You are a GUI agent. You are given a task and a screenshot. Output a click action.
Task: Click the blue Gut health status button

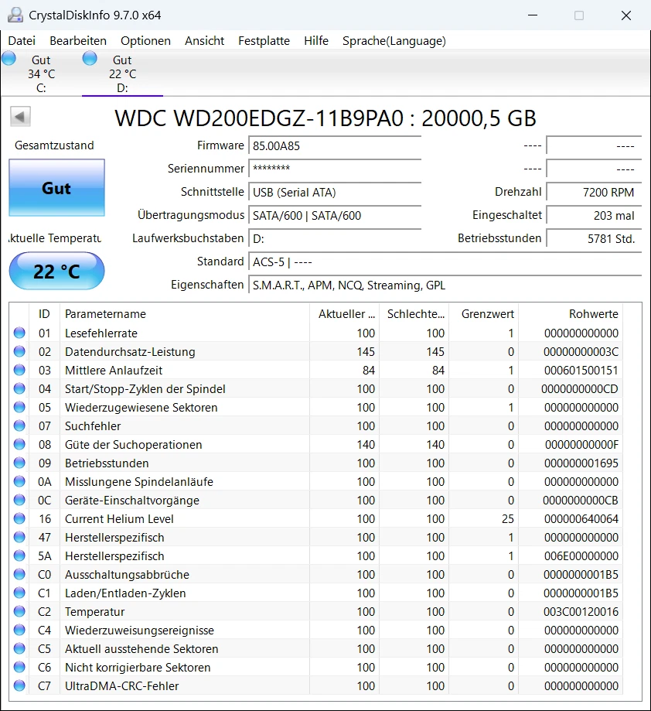(56, 187)
